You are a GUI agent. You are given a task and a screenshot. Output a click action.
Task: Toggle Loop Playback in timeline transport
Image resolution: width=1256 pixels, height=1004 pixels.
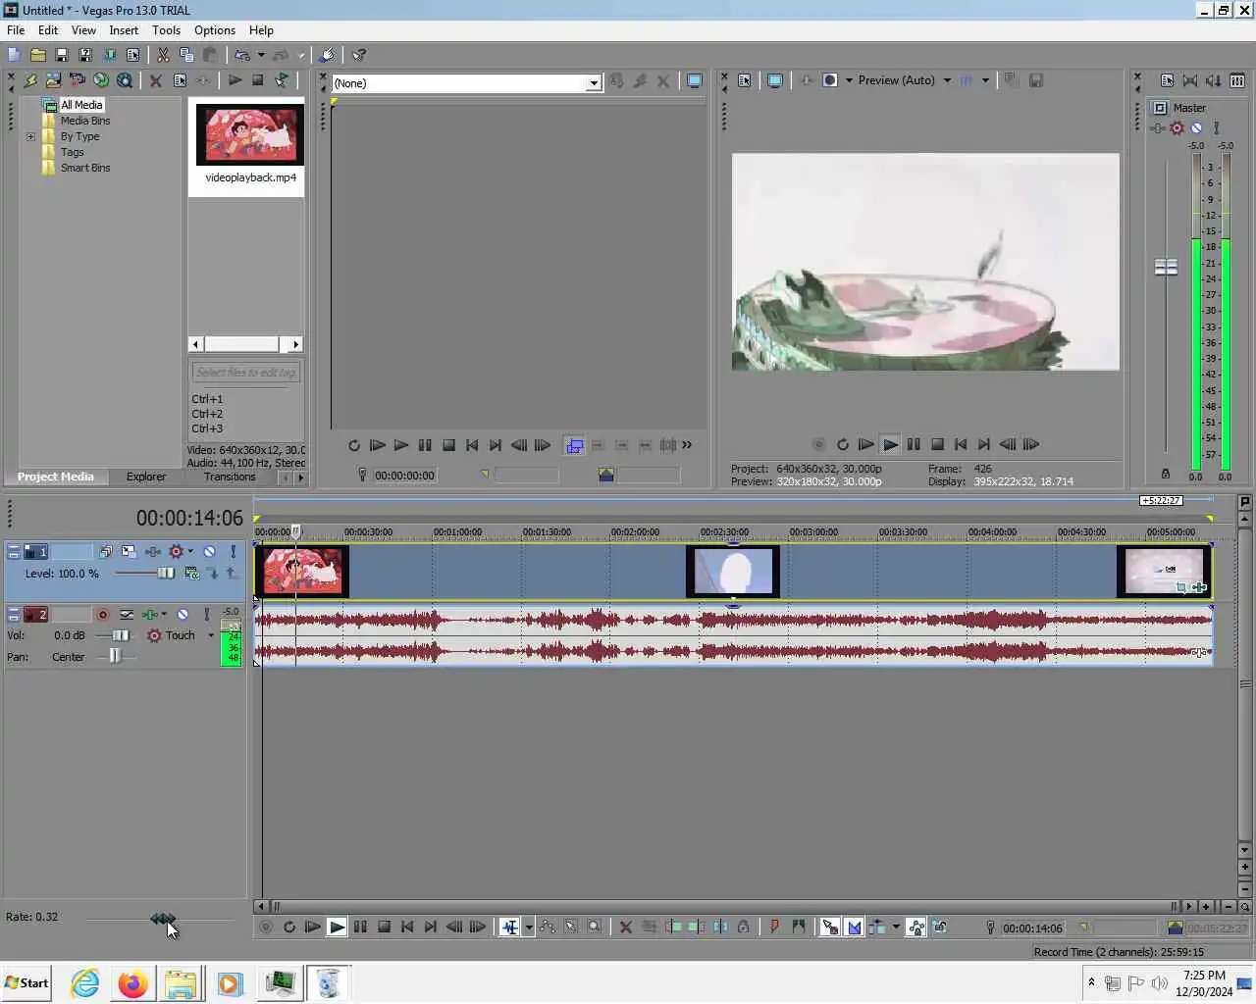coord(289,927)
